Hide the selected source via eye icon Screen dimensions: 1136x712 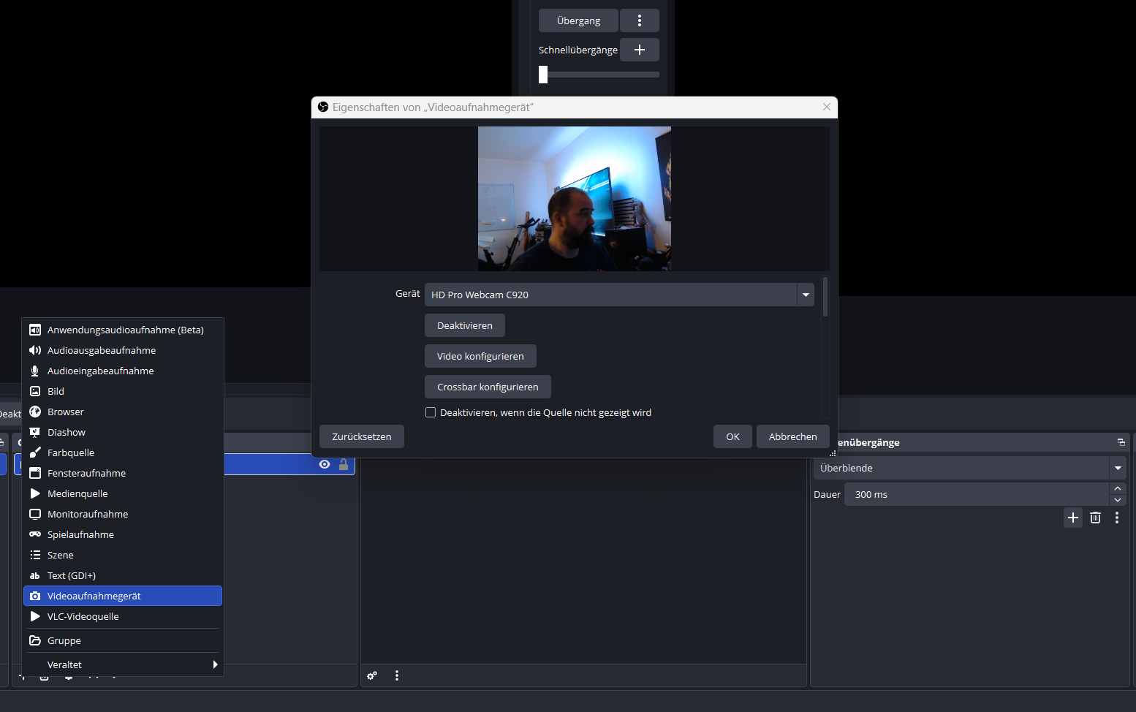point(325,464)
